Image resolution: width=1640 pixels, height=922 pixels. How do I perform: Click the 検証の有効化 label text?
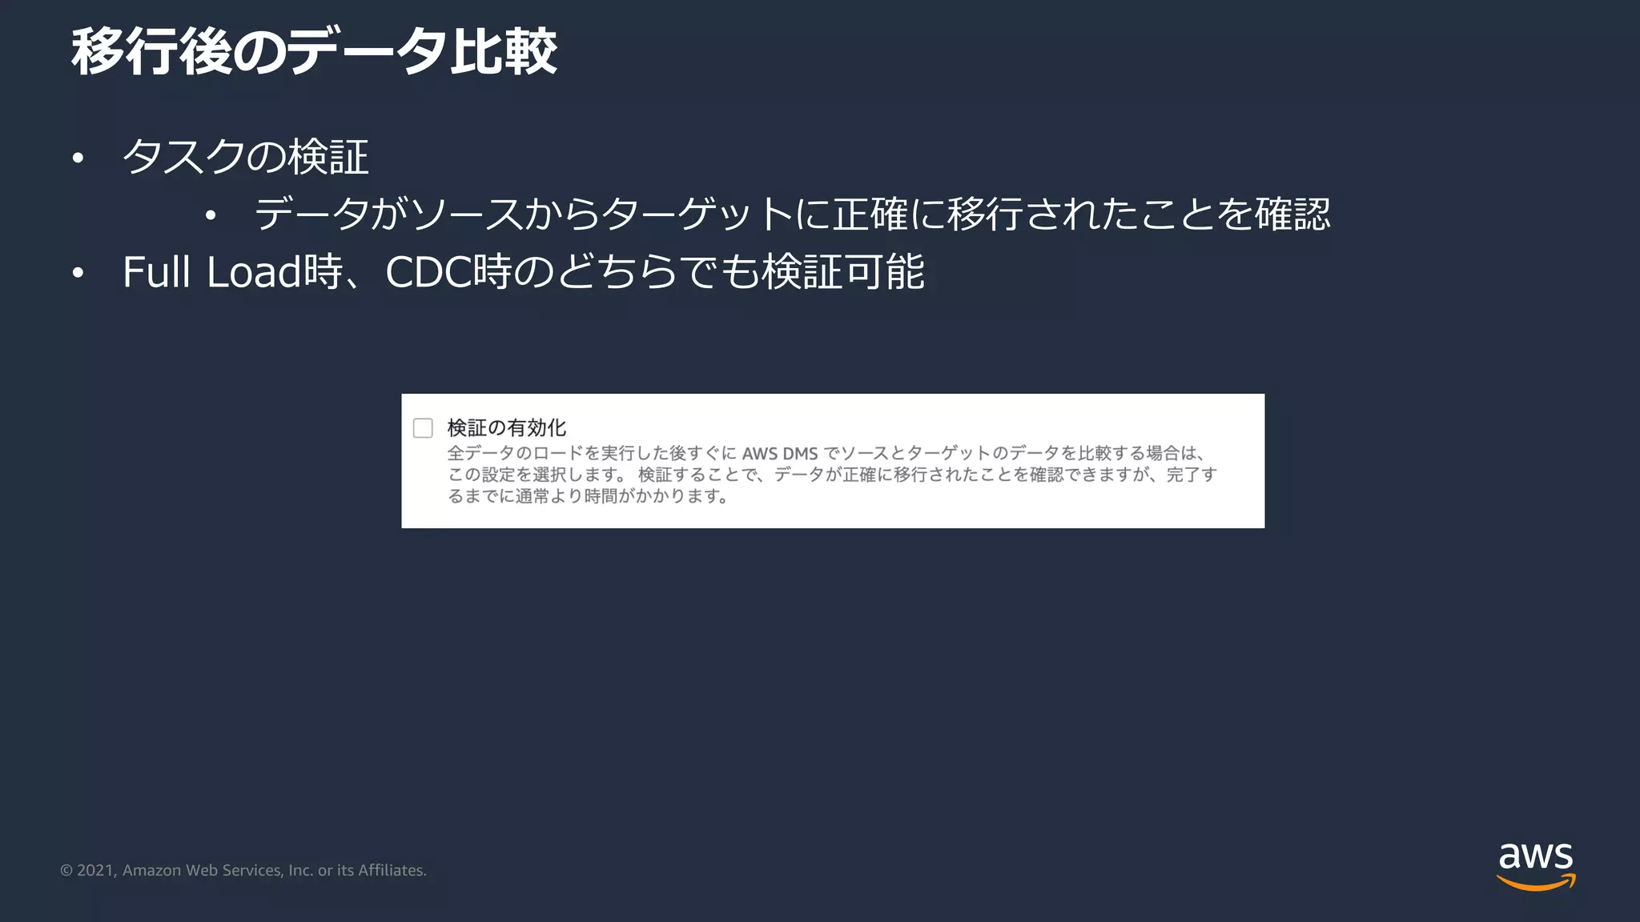point(506,428)
